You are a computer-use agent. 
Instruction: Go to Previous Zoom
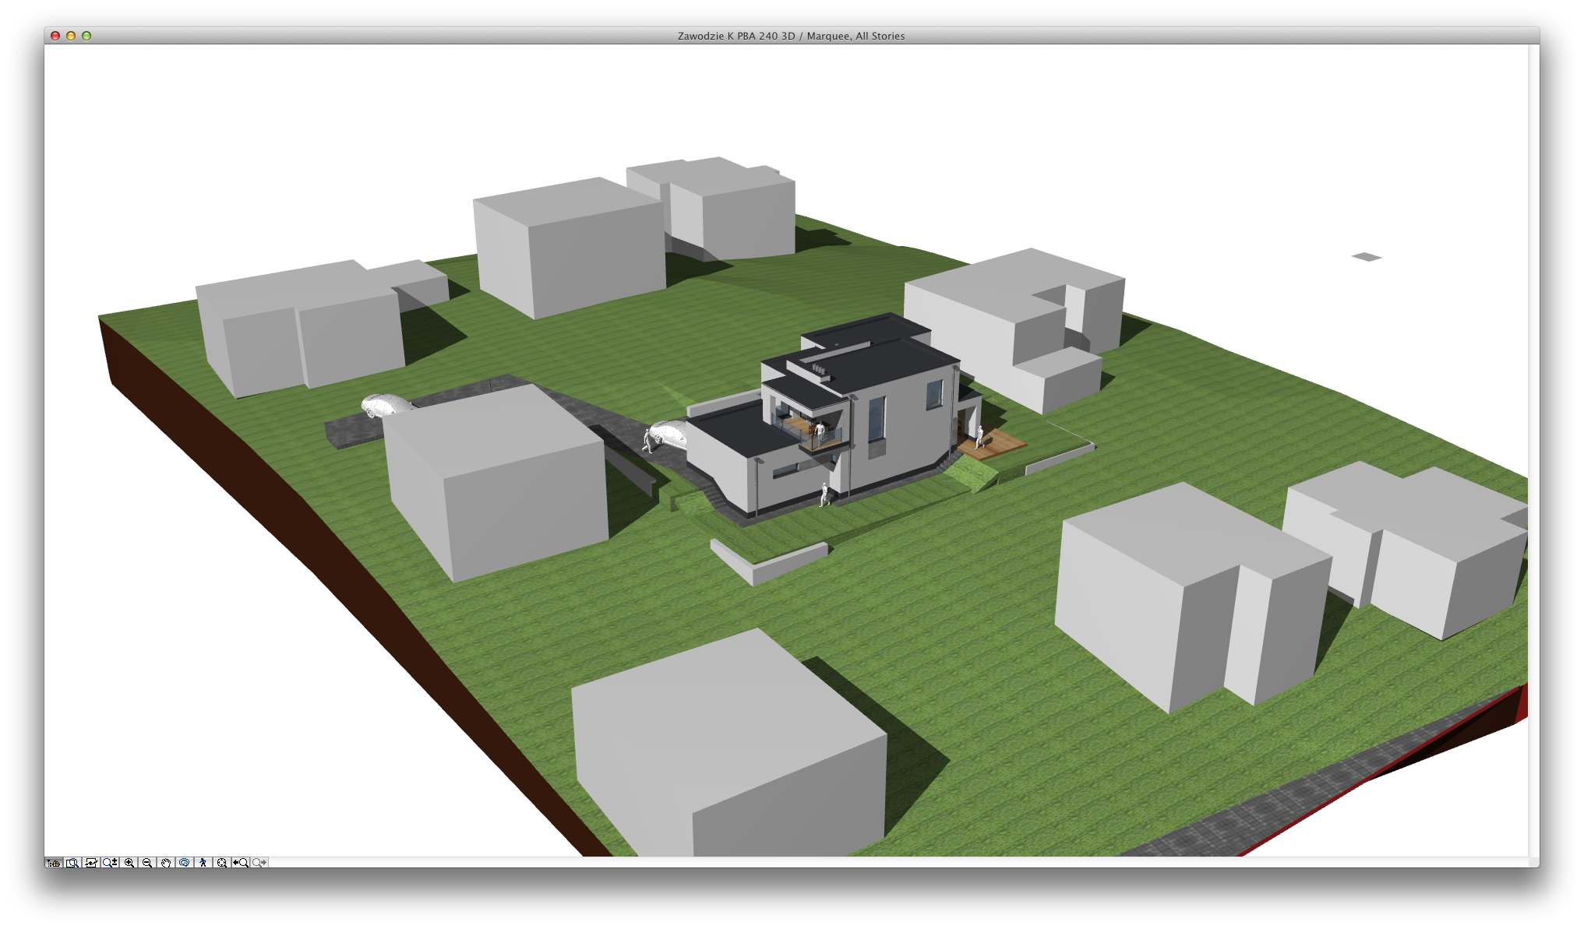tap(241, 863)
